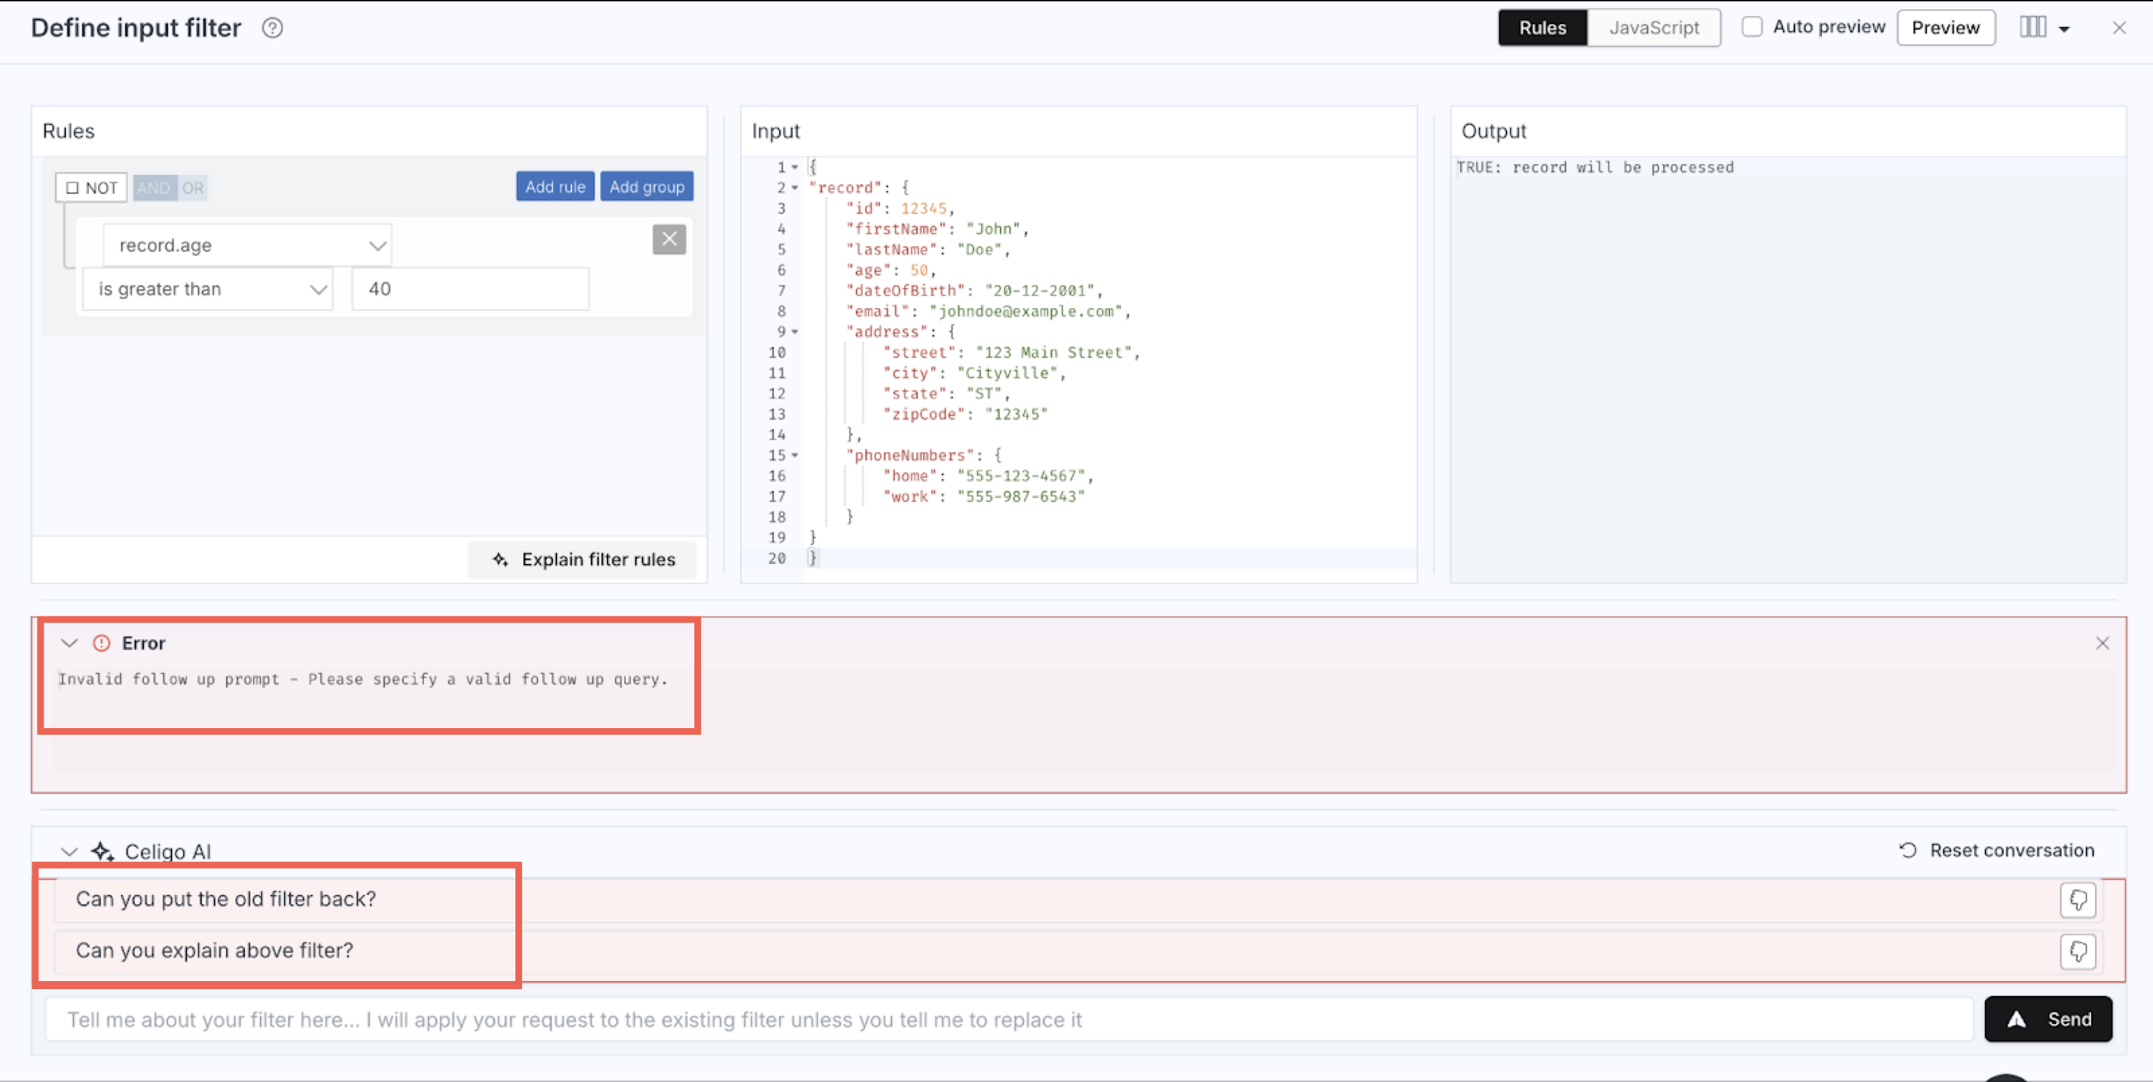Fold the "address" object at line 9

click(x=795, y=332)
